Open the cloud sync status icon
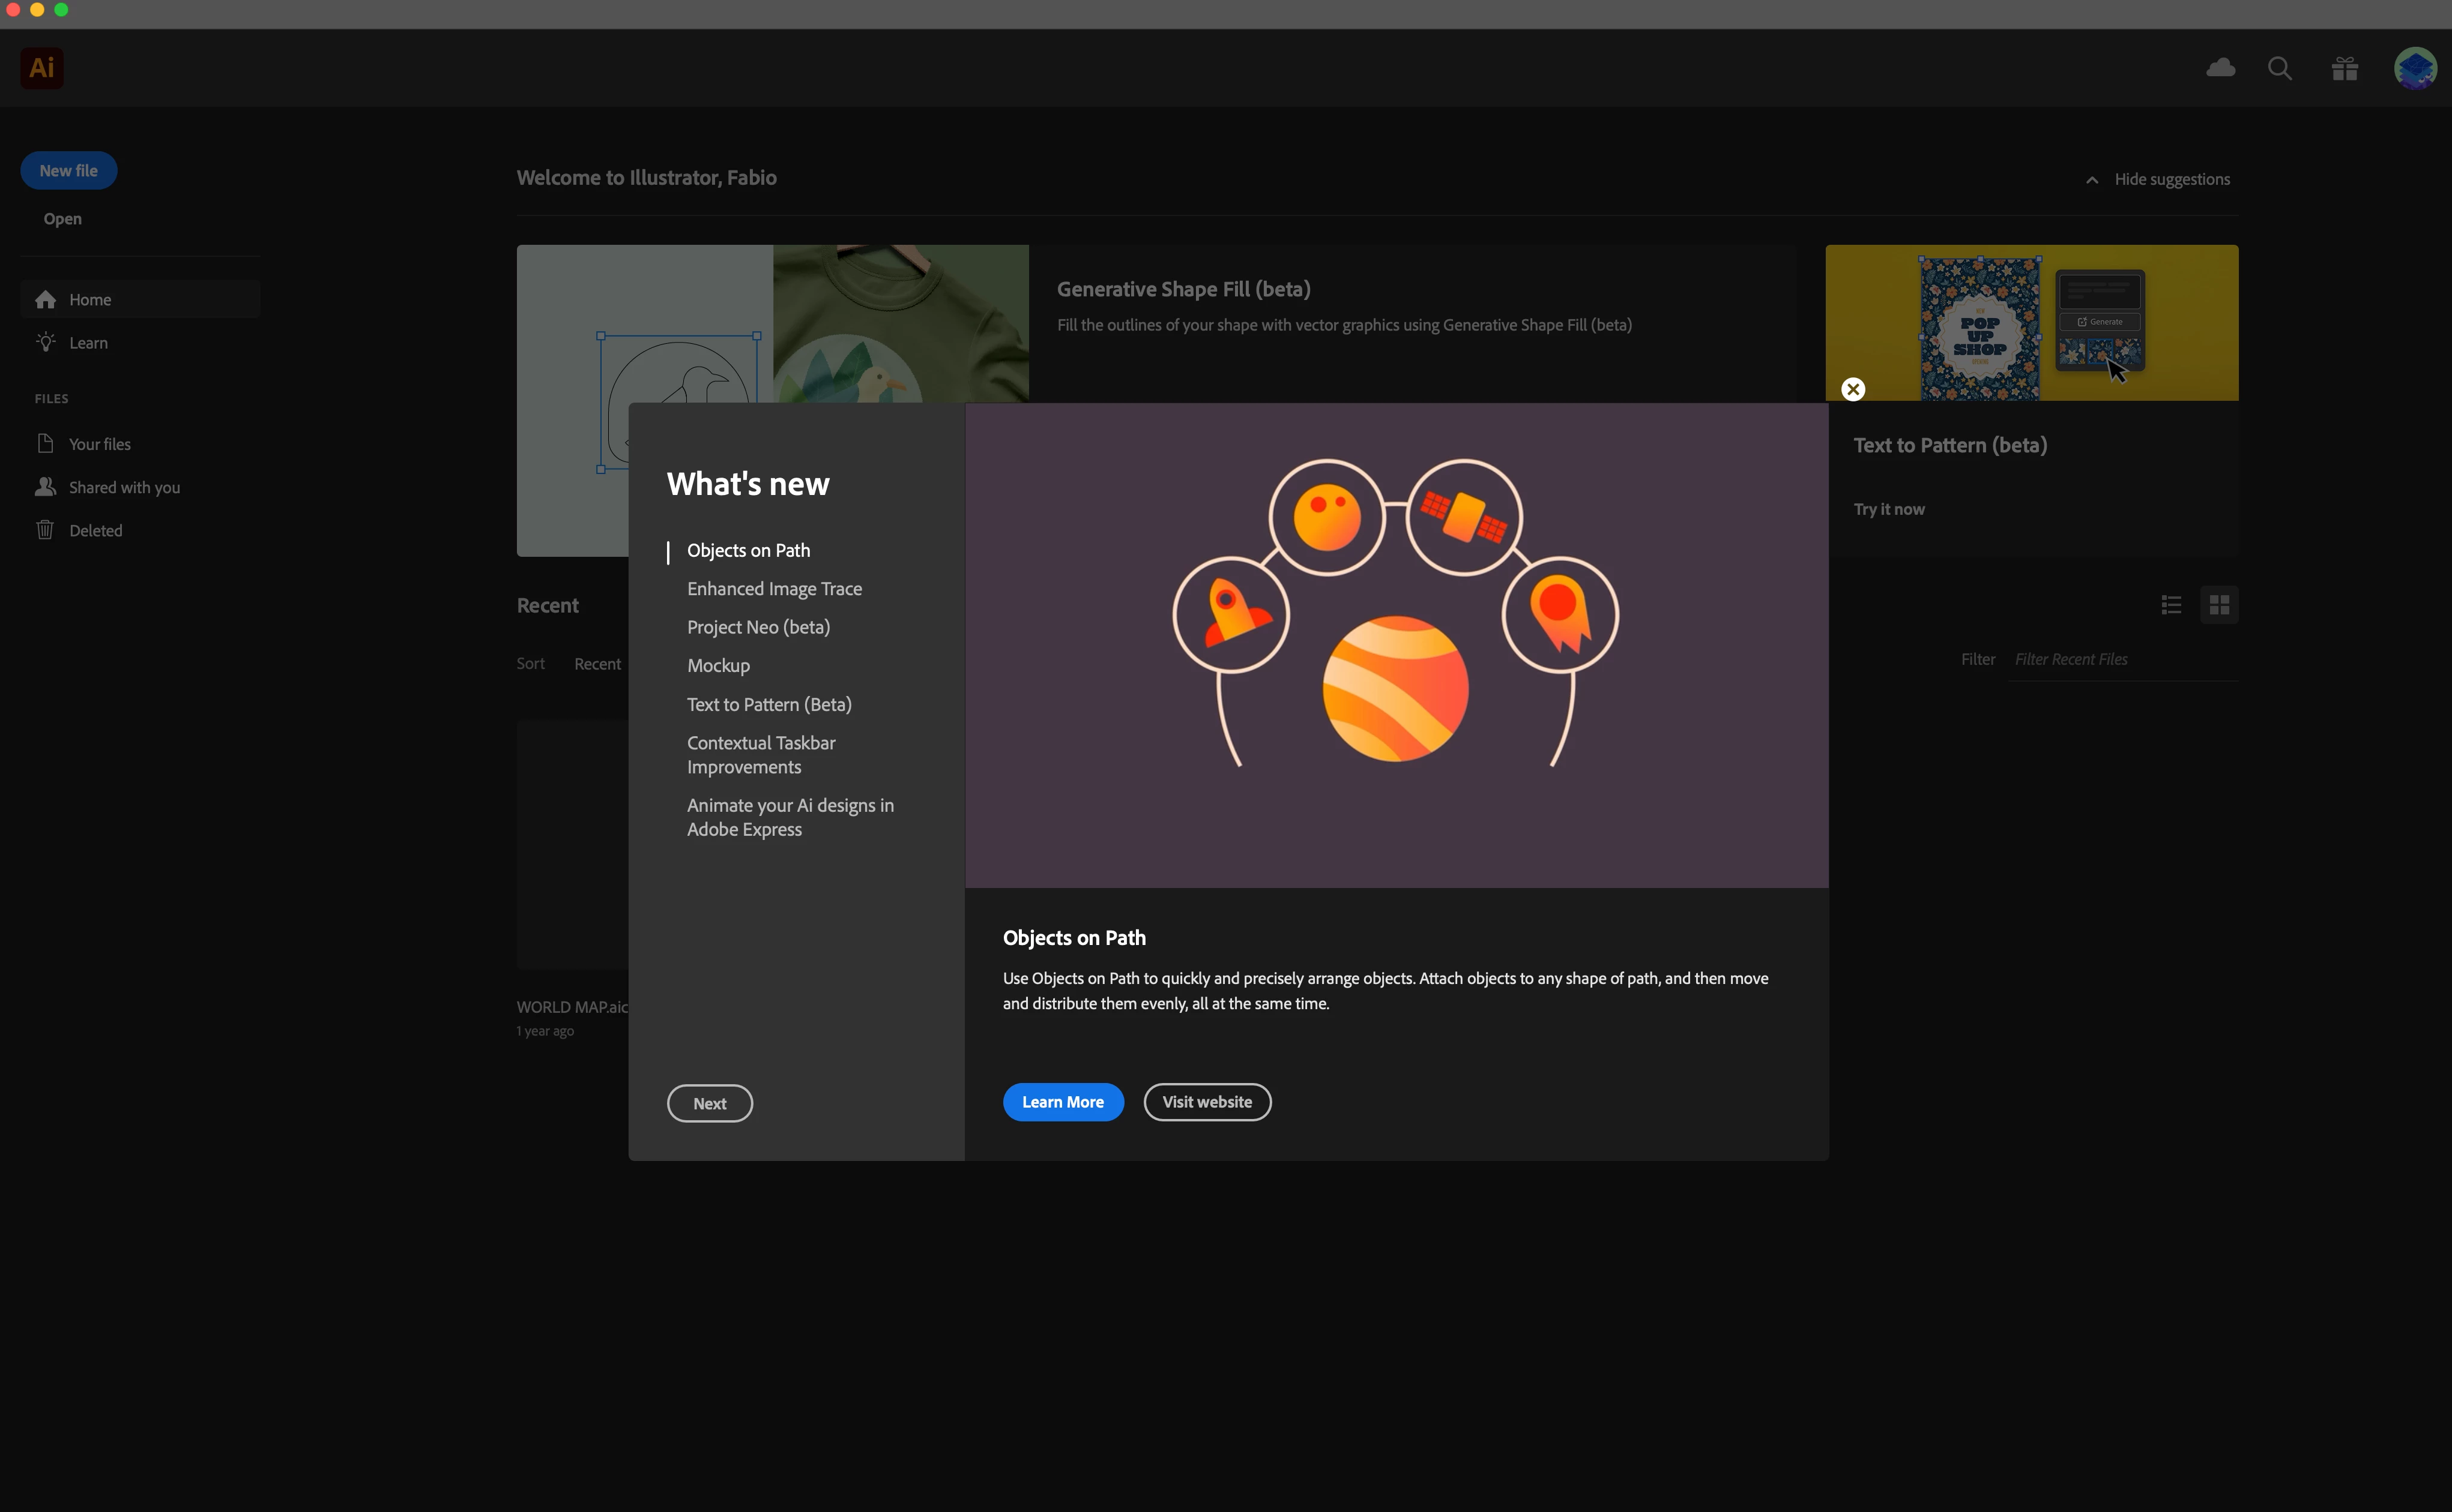The height and width of the screenshot is (1512, 2452). point(2220,68)
